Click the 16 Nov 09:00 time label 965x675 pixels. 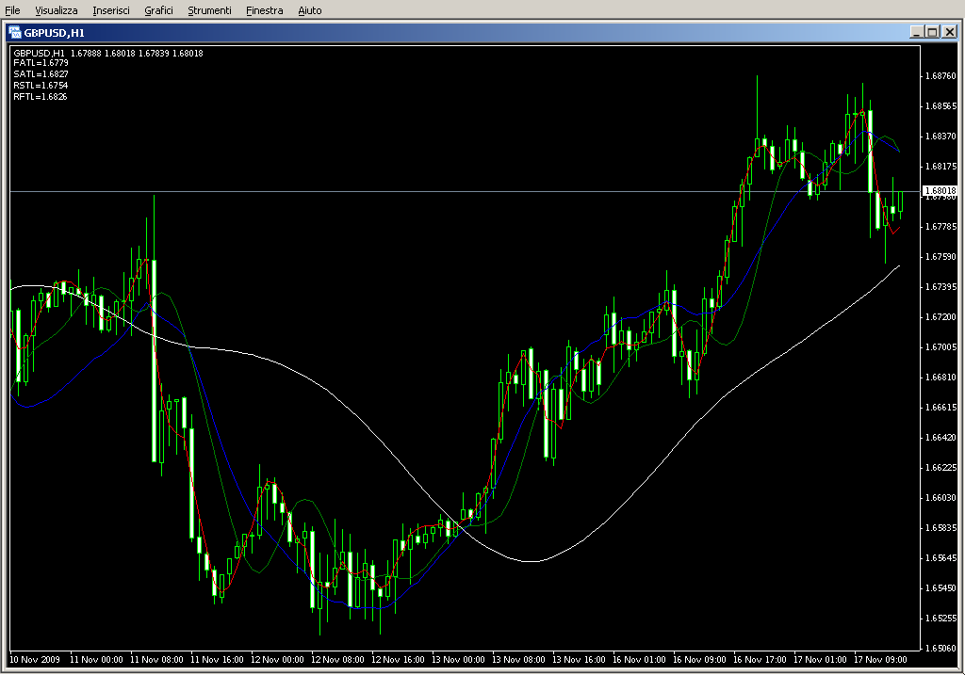point(699,659)
